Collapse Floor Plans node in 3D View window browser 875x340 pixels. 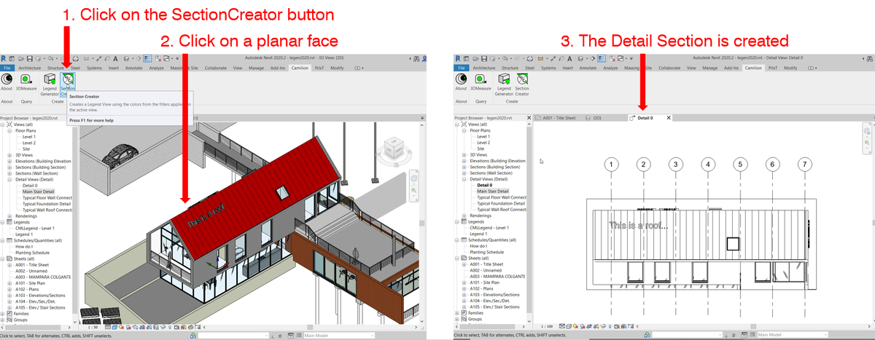[x=9, y=130]
